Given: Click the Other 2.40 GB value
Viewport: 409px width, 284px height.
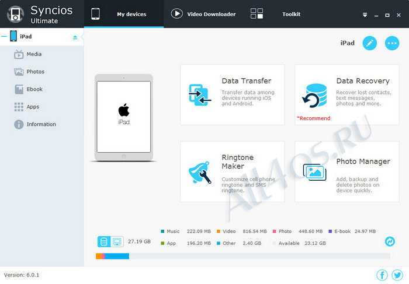Looking at the screenshot, I should click(252, 243).
